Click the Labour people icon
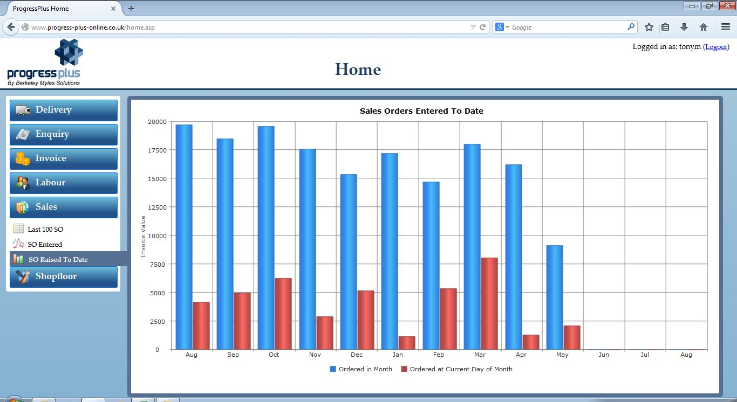The width and height of the screenshot is (737, 402). pos(23,183)
